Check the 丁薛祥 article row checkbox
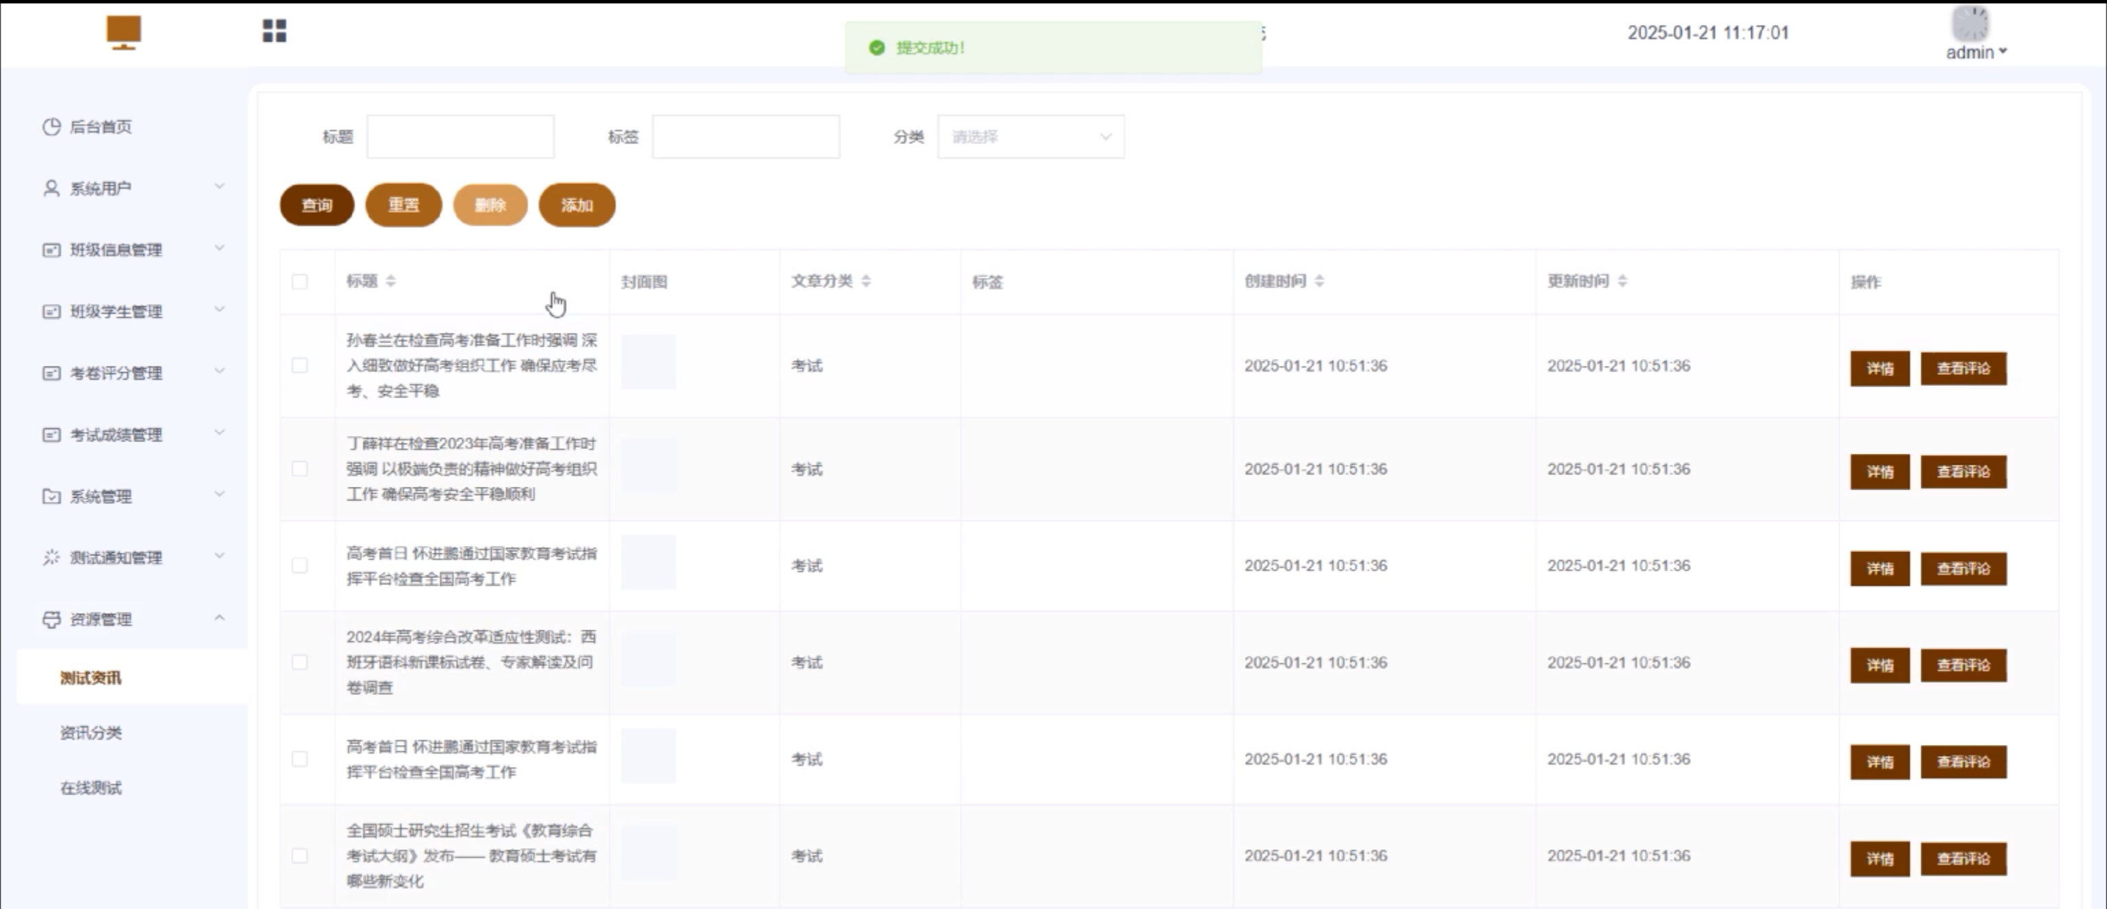The width and height of the screenshot is (2107, 909). (299, 469)
